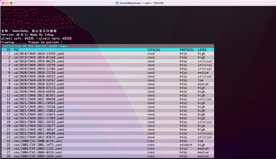Select row CNVD-2021-30167.yaml
The height and width of the screenshot is (159, 276).
(x=108, y=129)
